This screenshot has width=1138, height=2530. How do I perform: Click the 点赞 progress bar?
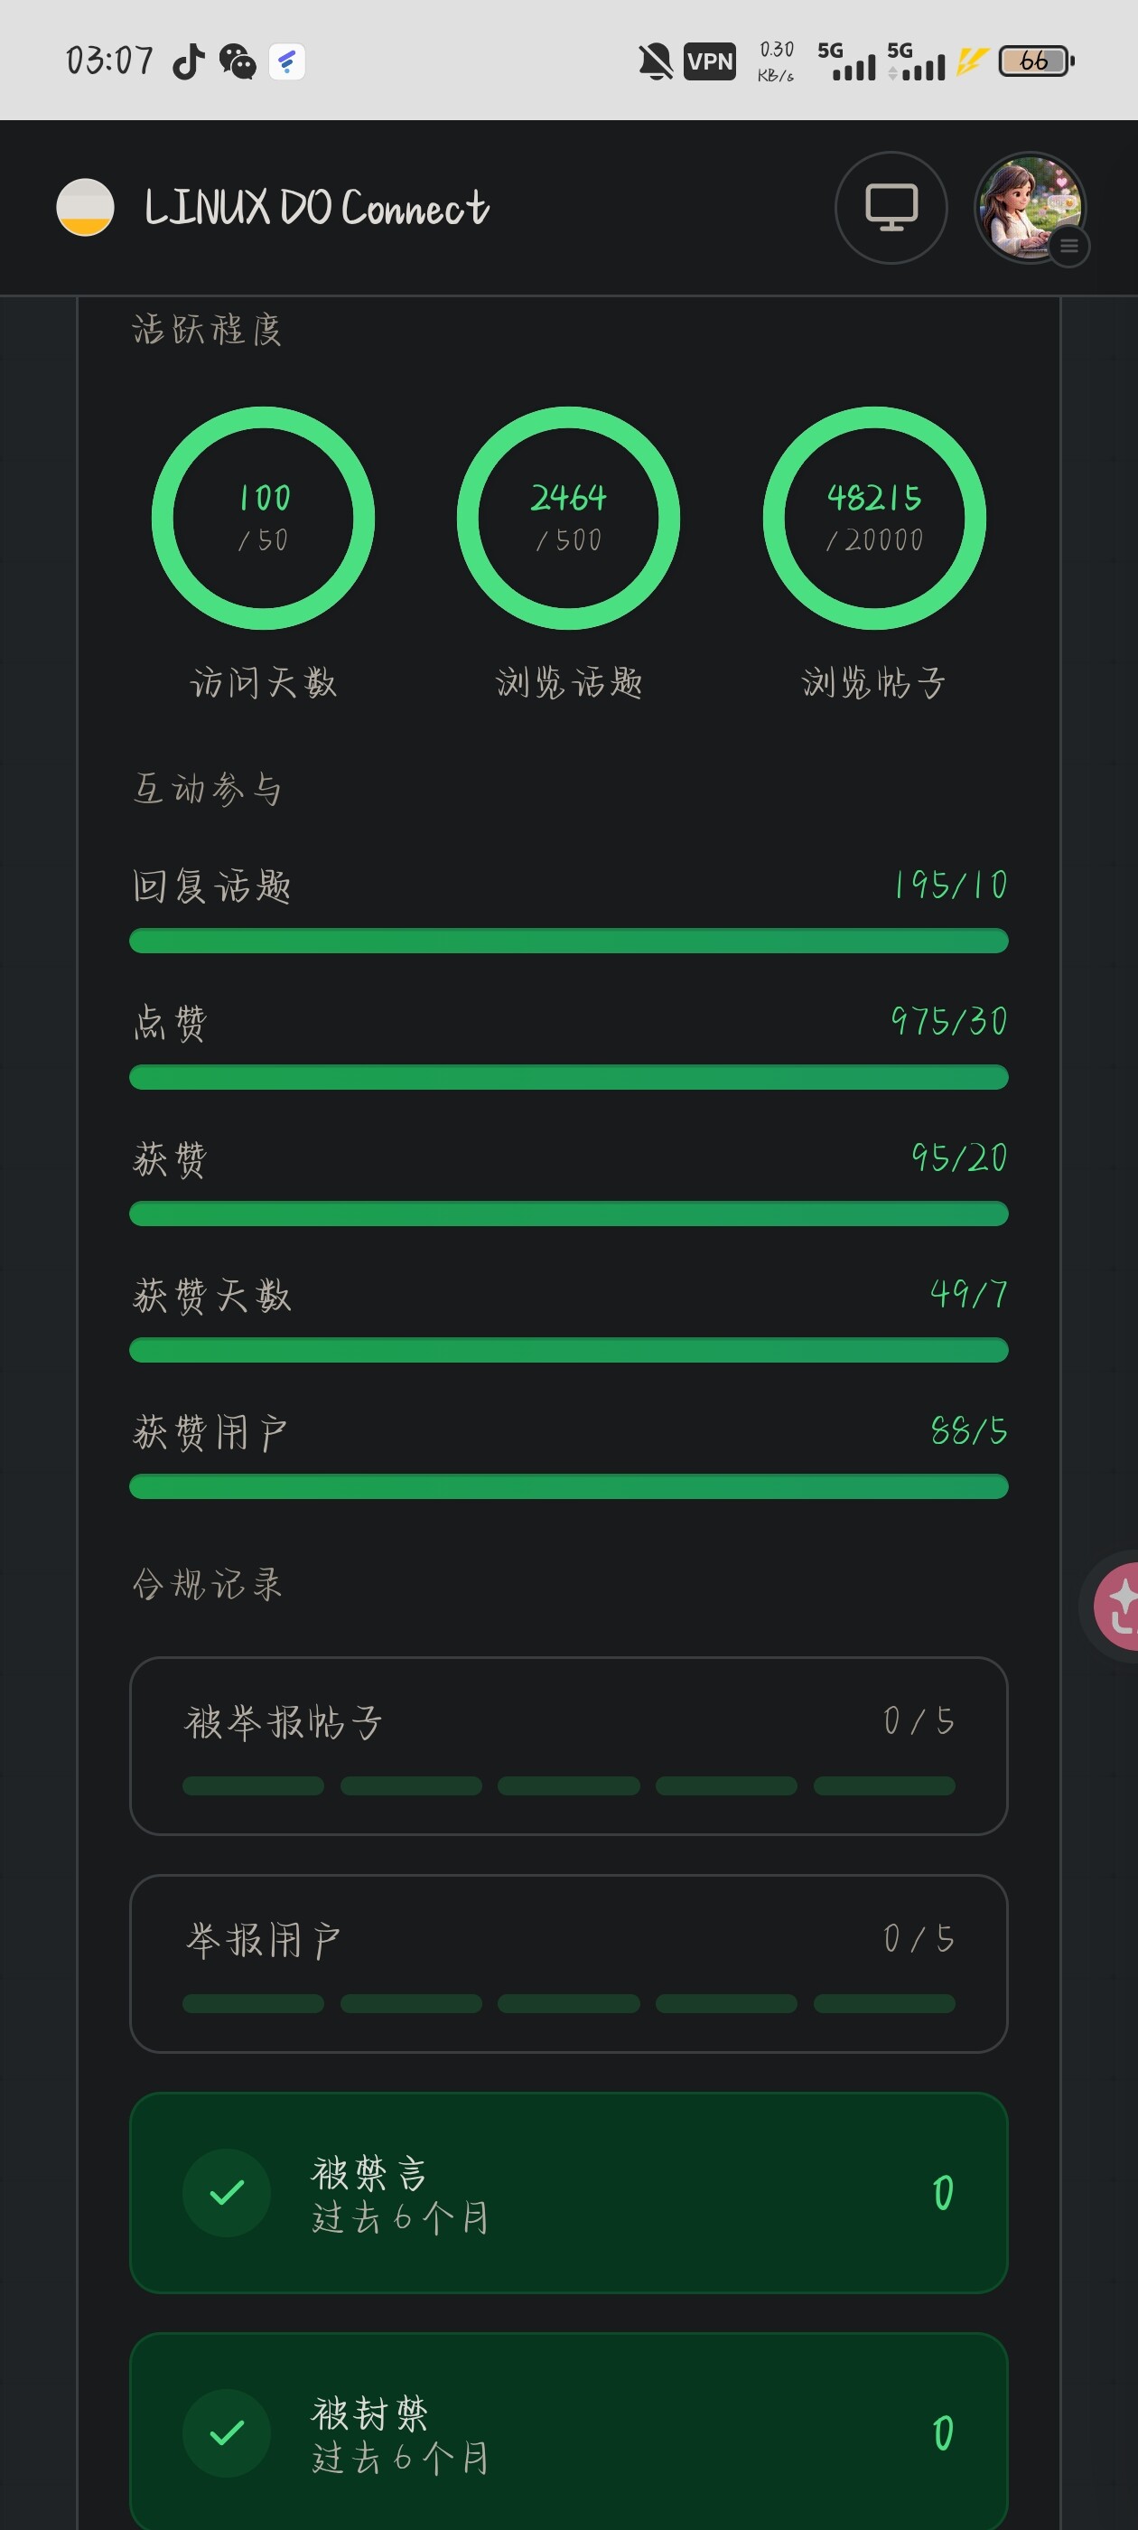568,1077
